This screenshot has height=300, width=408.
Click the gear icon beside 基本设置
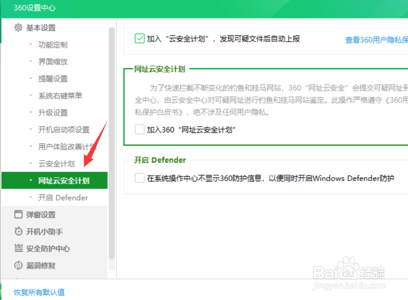point(18,27)
